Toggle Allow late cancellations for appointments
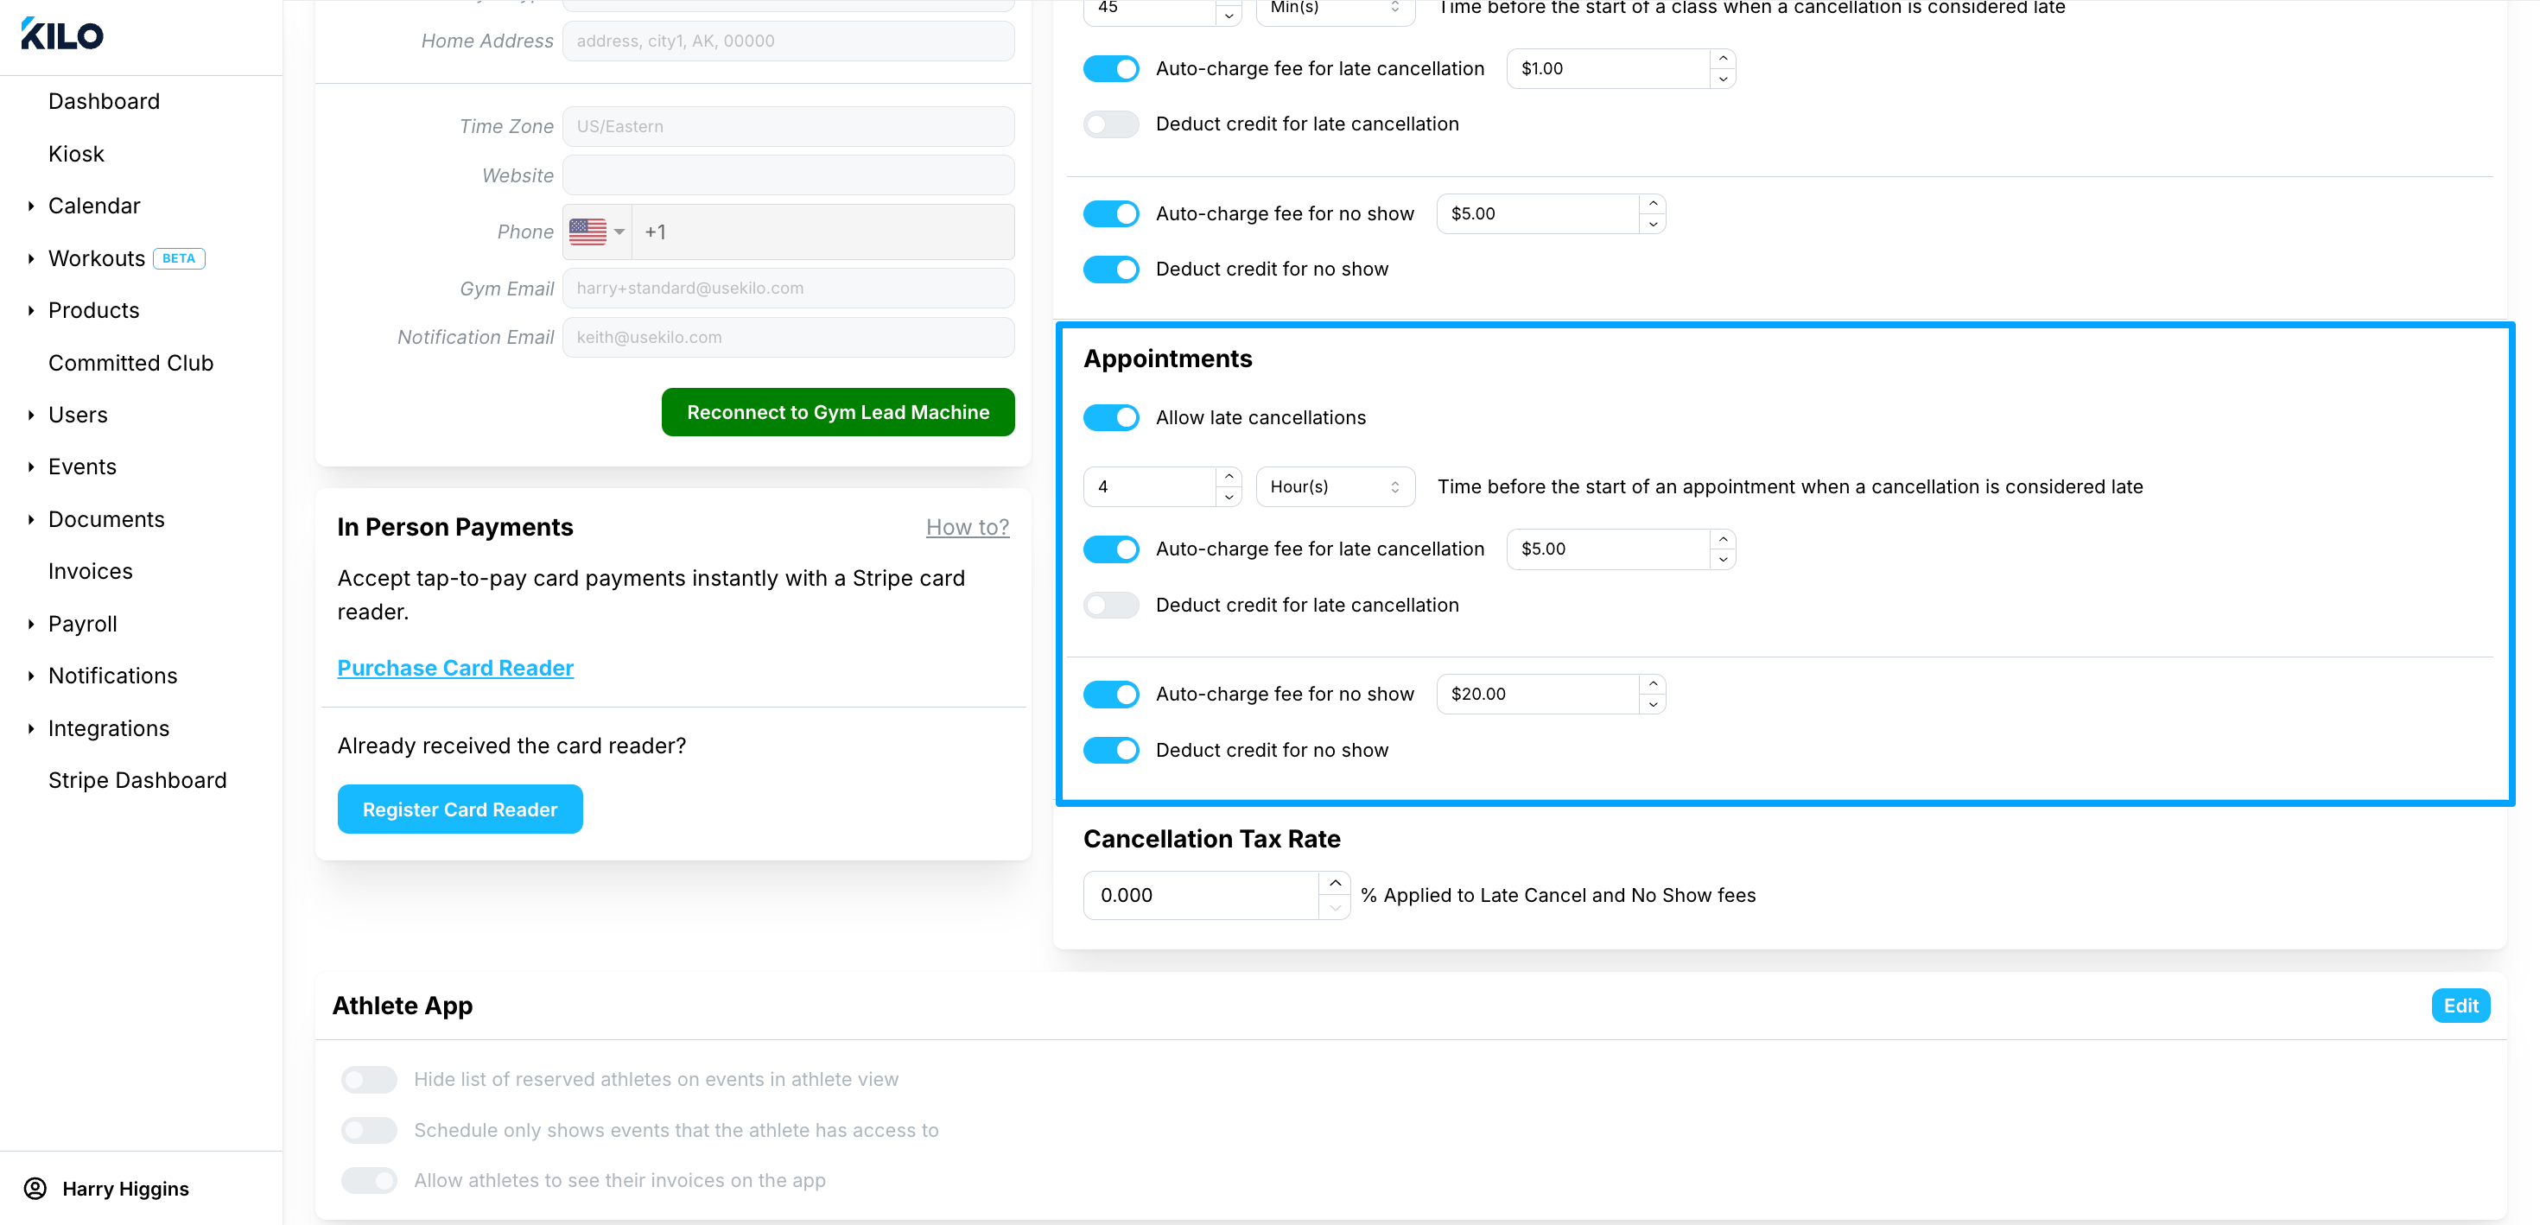This screenshot has height=1225, width=2540. coord(1111,418)
